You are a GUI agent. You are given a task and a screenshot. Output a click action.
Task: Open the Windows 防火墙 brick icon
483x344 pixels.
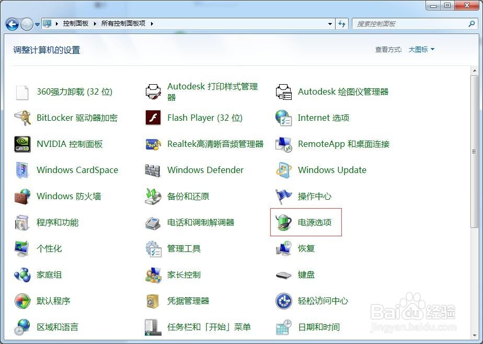pos(22,197)
